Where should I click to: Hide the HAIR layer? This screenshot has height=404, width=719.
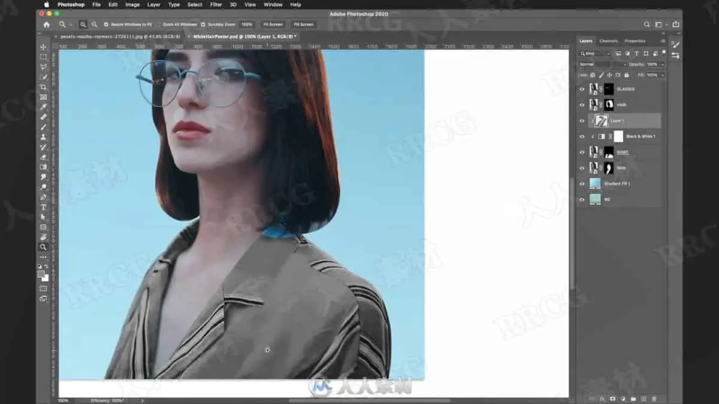[x=582, y=105]
